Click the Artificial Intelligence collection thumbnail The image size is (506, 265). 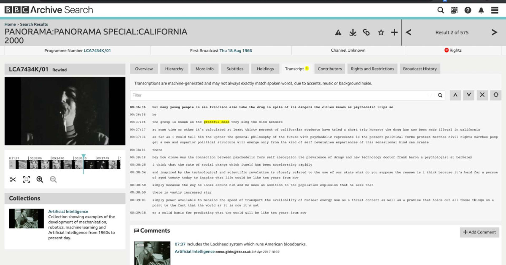[27, 218]
